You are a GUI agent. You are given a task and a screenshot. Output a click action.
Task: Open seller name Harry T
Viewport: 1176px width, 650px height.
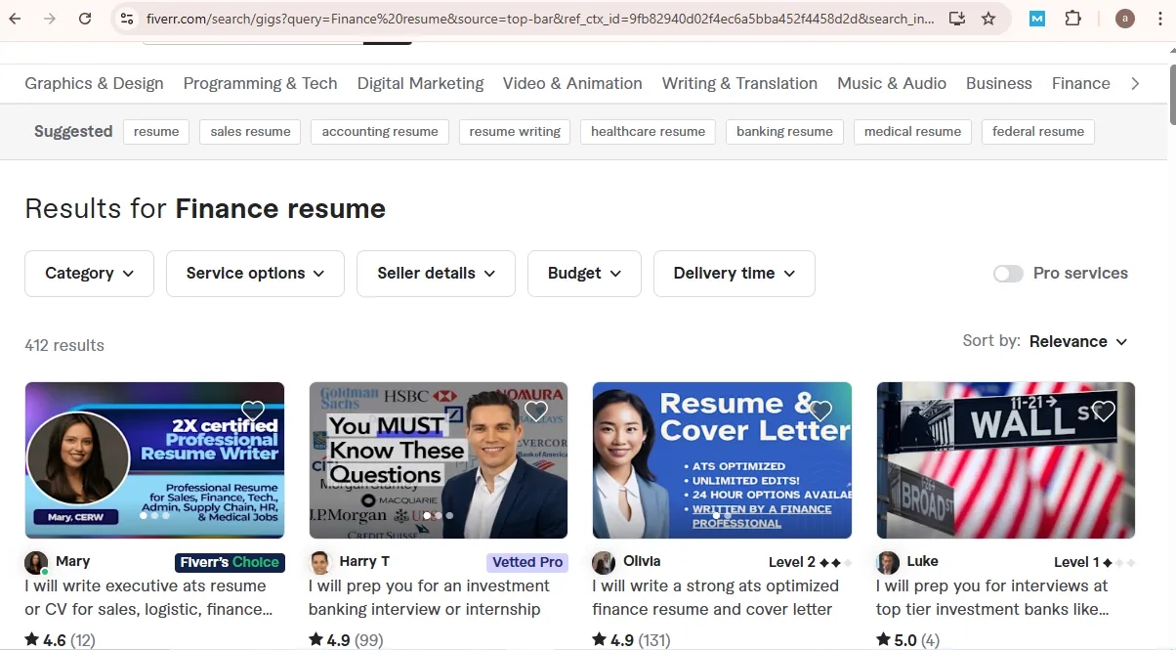pyautogui.click(x=364, y=561)
